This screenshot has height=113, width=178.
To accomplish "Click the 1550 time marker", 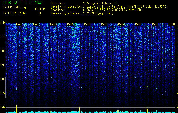I will coord(172,24).
